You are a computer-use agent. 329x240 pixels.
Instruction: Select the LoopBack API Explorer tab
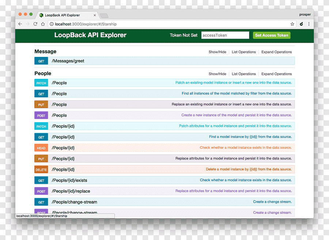(x=67, y=15)
